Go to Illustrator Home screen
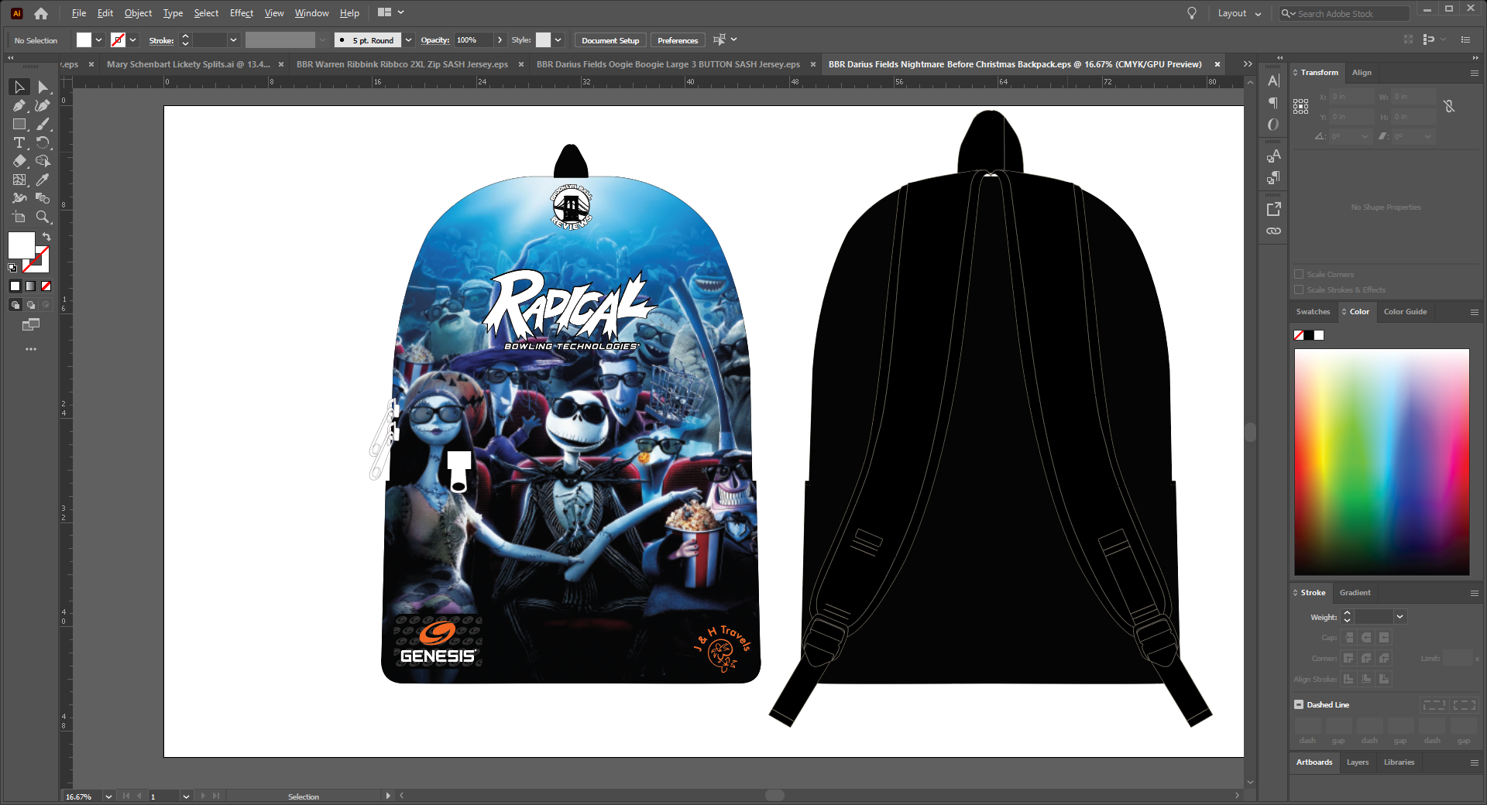The height and width of the screenshot is (805, 1487). (x=41, y=13)
